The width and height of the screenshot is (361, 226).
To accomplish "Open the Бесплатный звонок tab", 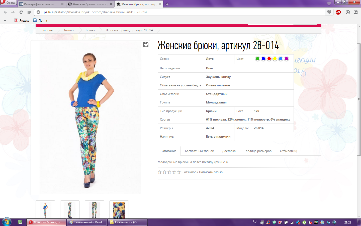I will (199, 151).
